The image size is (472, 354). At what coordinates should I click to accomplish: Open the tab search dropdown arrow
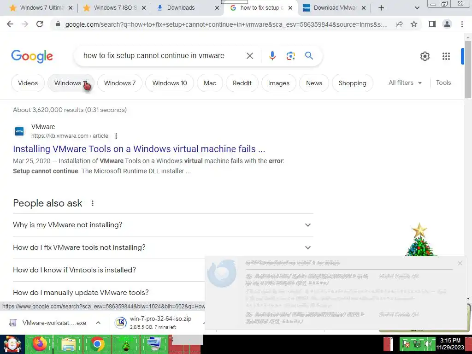(417, 8)
